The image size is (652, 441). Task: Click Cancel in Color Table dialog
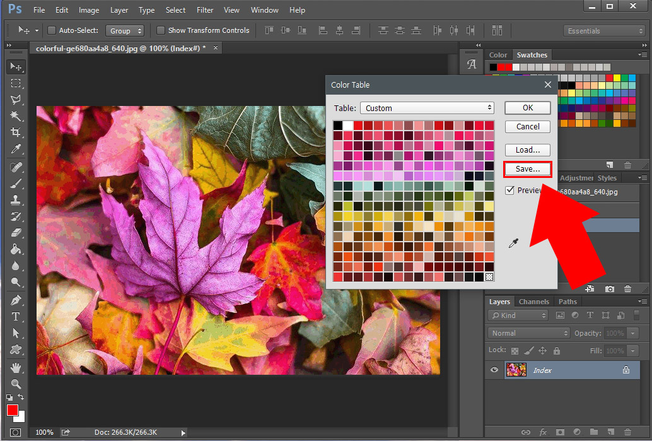[528, 126]
